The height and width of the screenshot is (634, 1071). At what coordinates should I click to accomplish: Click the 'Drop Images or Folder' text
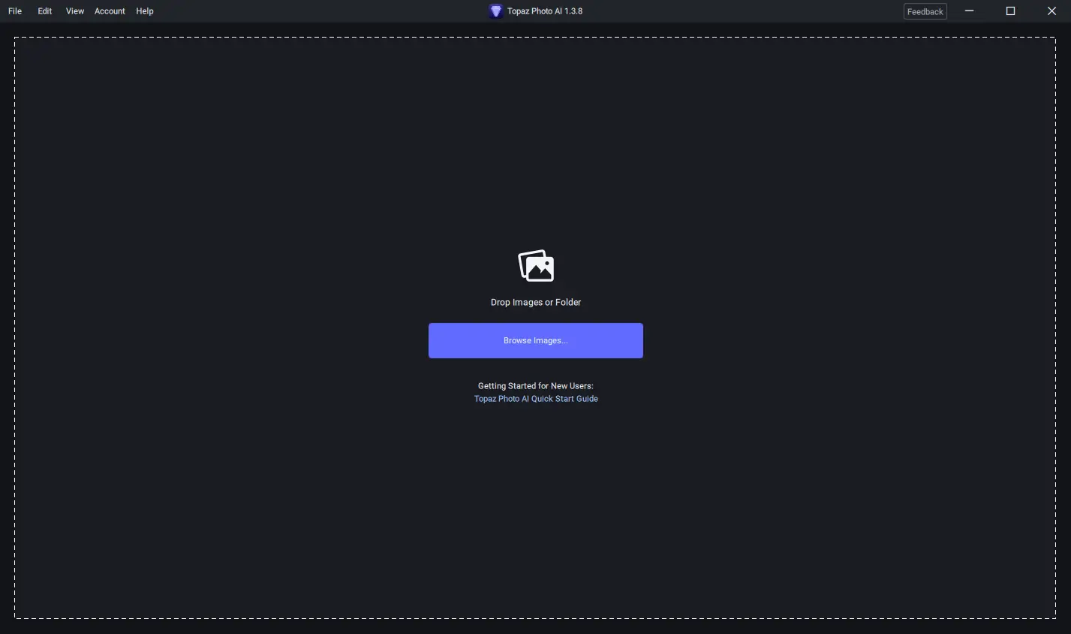point(536,303)
